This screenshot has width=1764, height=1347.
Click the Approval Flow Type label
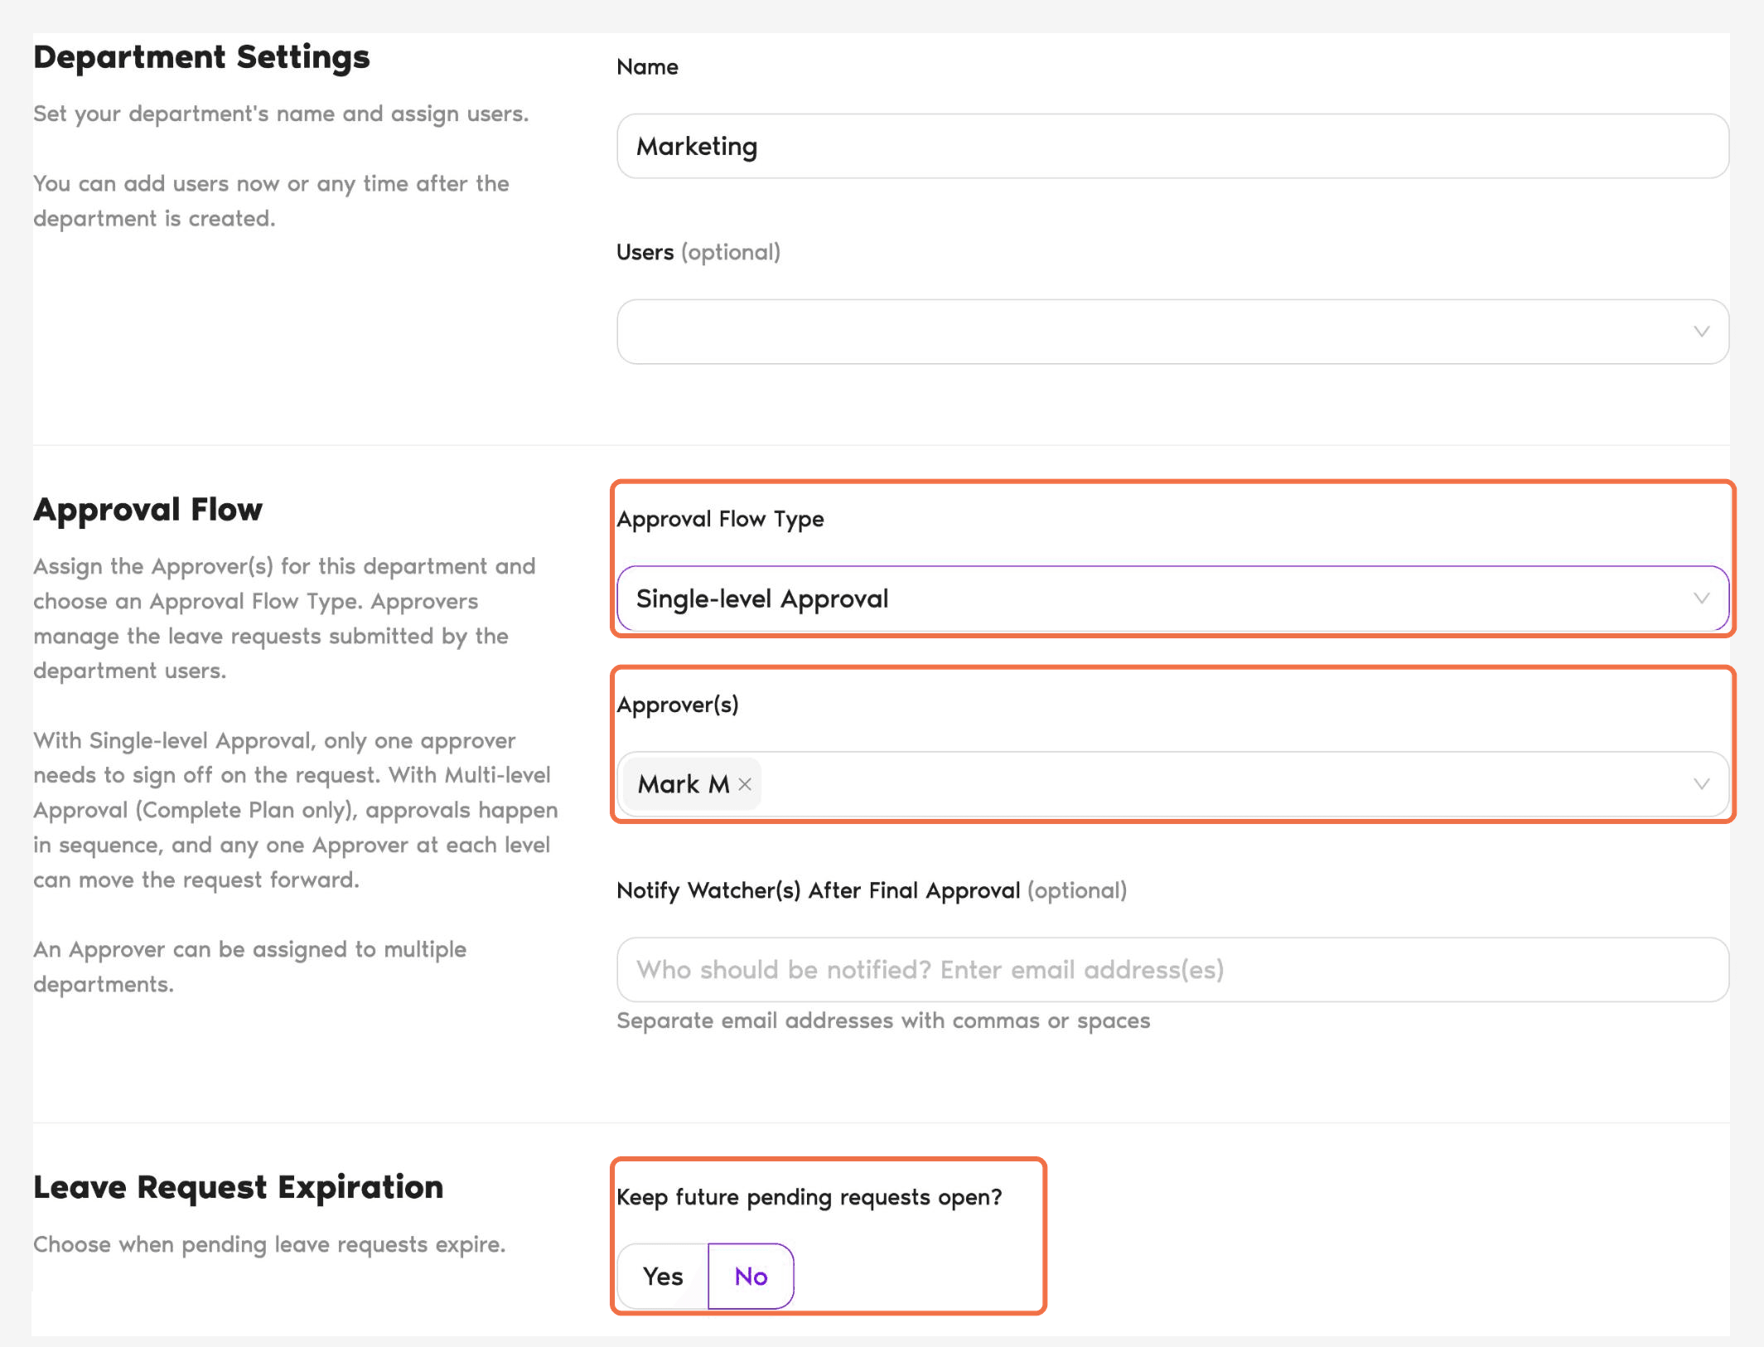(x=720, y=519)
